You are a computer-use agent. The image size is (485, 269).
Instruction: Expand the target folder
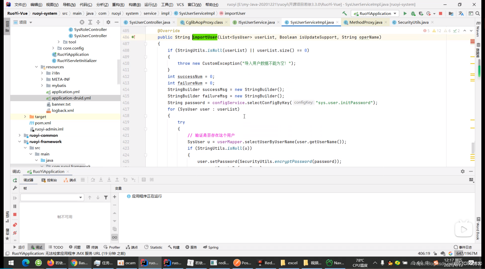point(25,116)
